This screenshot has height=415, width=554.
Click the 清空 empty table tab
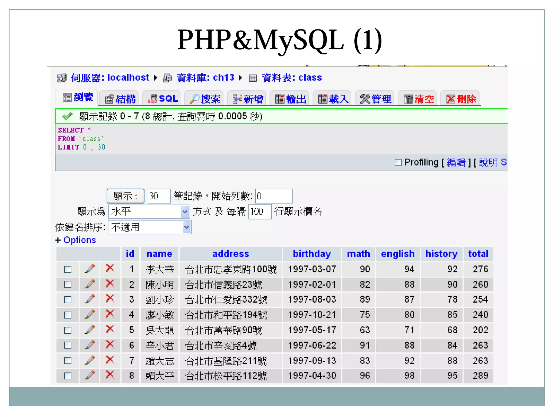pos(418,99)
